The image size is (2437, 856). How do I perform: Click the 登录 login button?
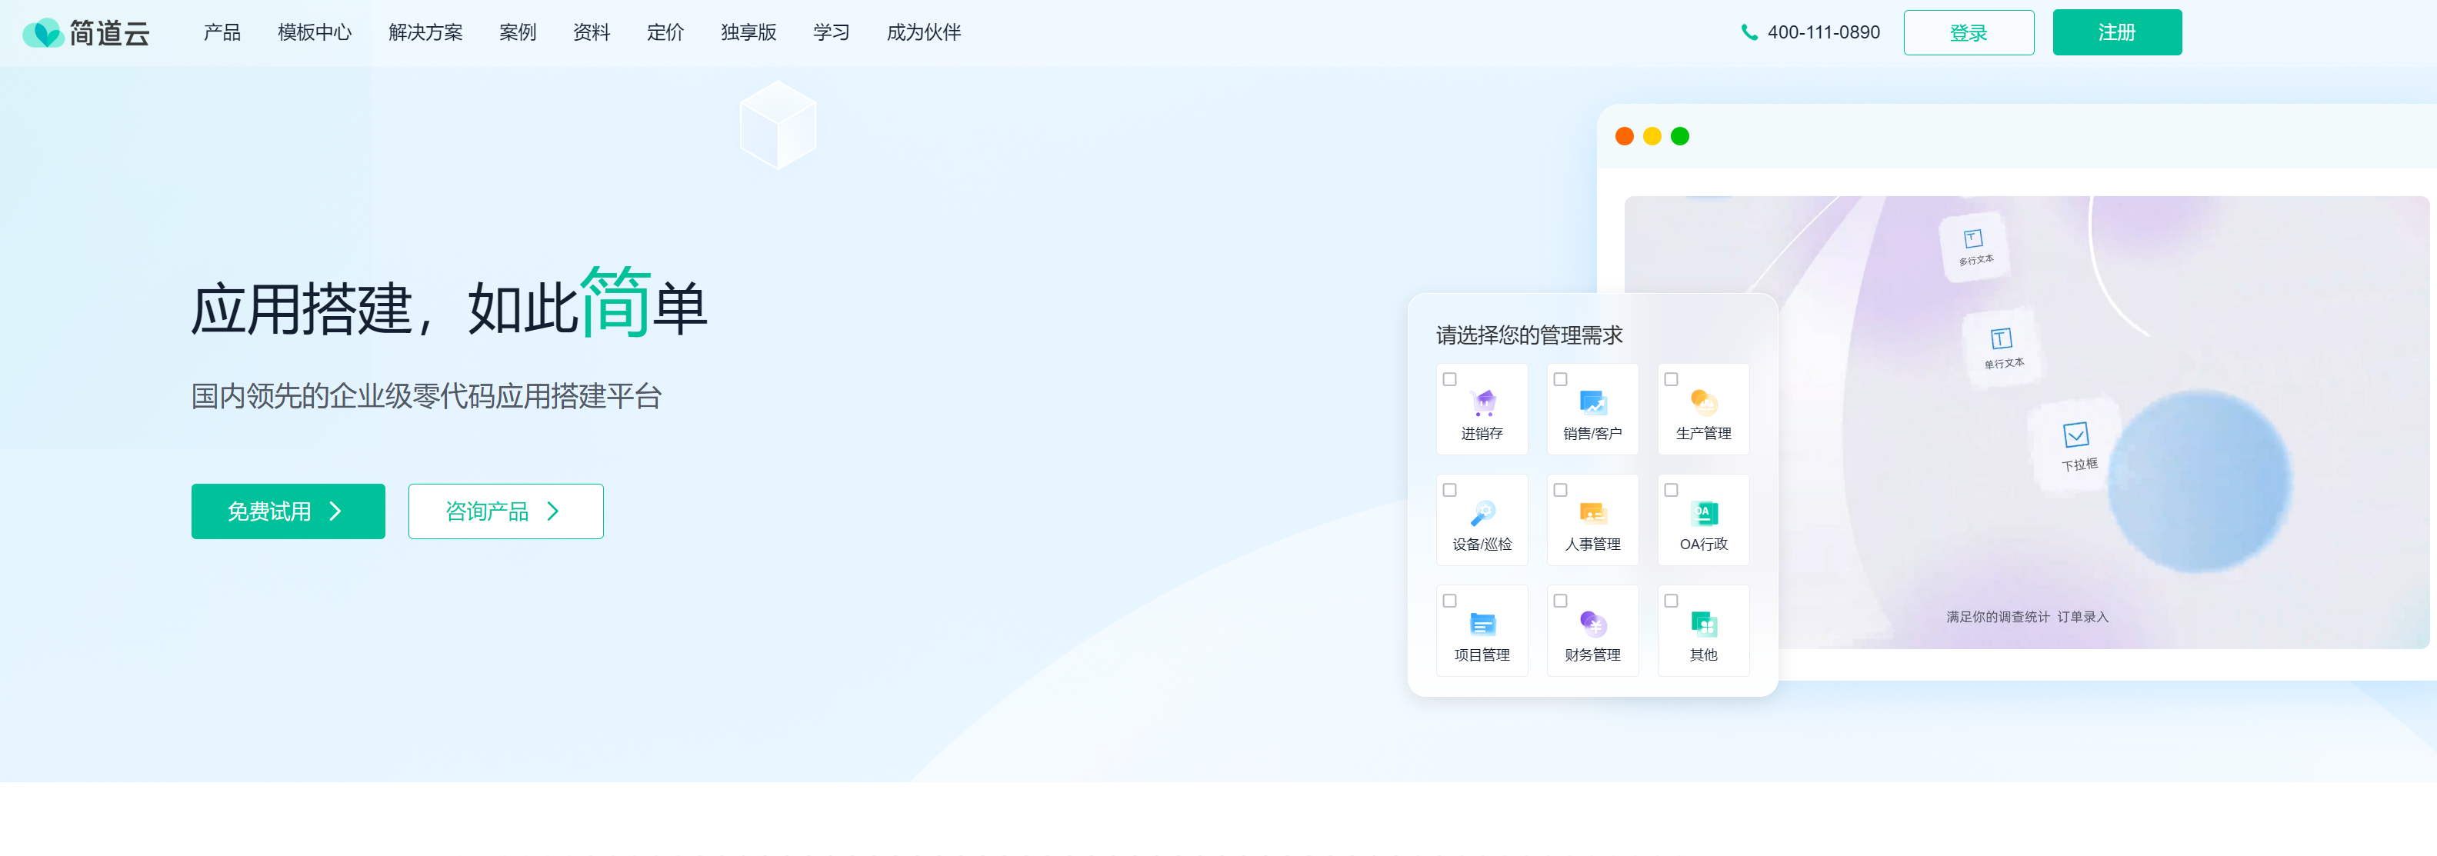1968,33
